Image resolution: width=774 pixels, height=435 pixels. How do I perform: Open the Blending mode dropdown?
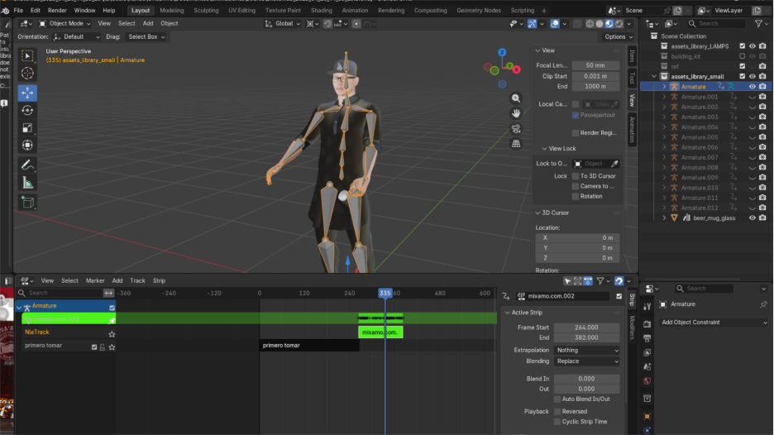click(x=586, y=361)
